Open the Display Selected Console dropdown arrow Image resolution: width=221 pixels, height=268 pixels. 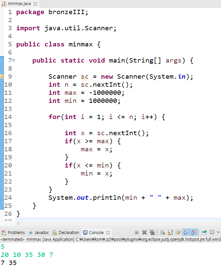[218, 232]
